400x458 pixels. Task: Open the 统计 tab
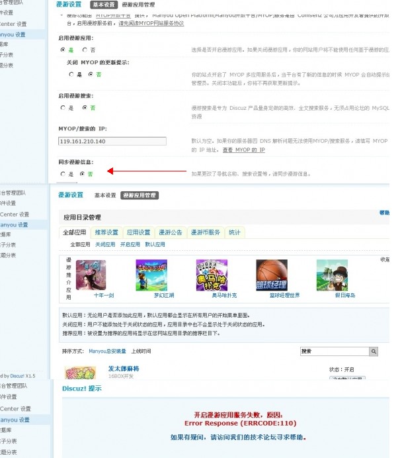[235, 232]
